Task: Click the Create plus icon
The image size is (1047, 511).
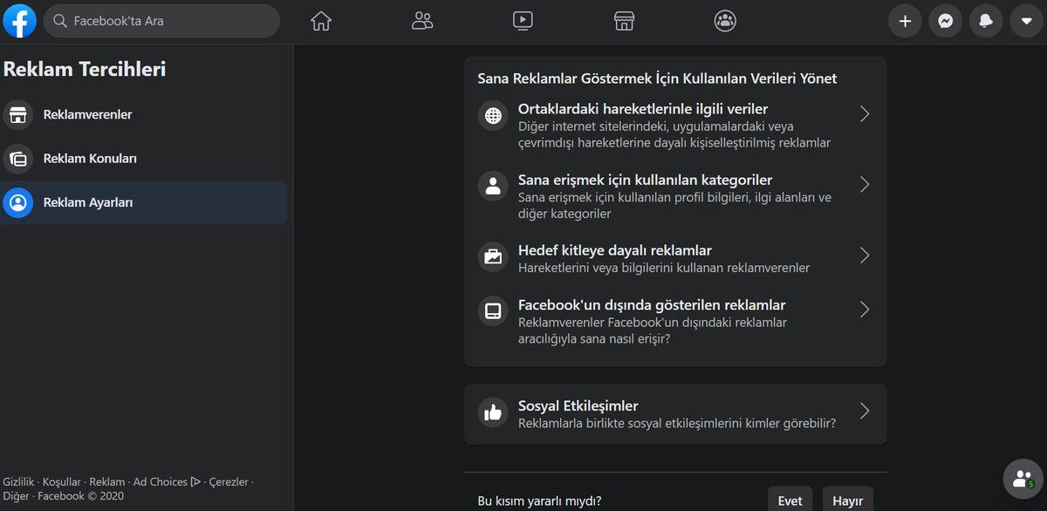Action: point(905,20)
